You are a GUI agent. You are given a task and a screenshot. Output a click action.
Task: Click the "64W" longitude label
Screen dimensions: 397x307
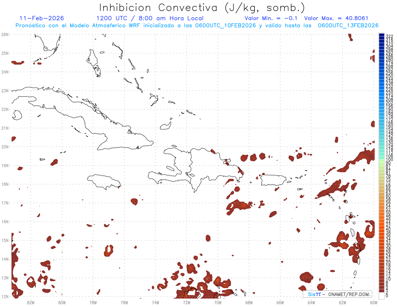click(311, 302)
